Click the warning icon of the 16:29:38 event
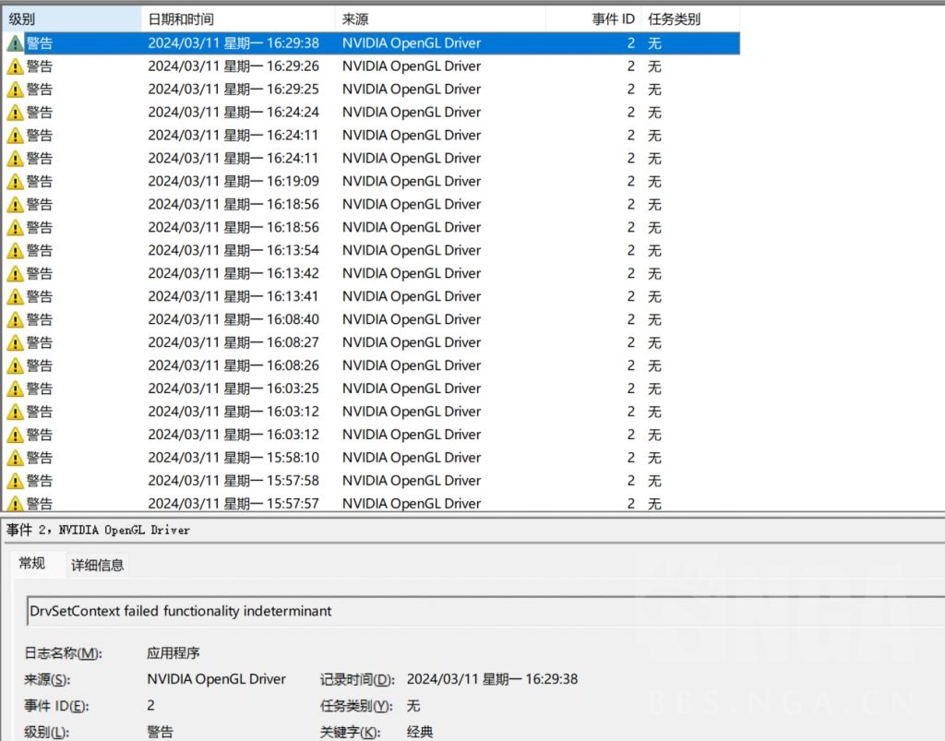945x741 pixels. coord(15,43)
